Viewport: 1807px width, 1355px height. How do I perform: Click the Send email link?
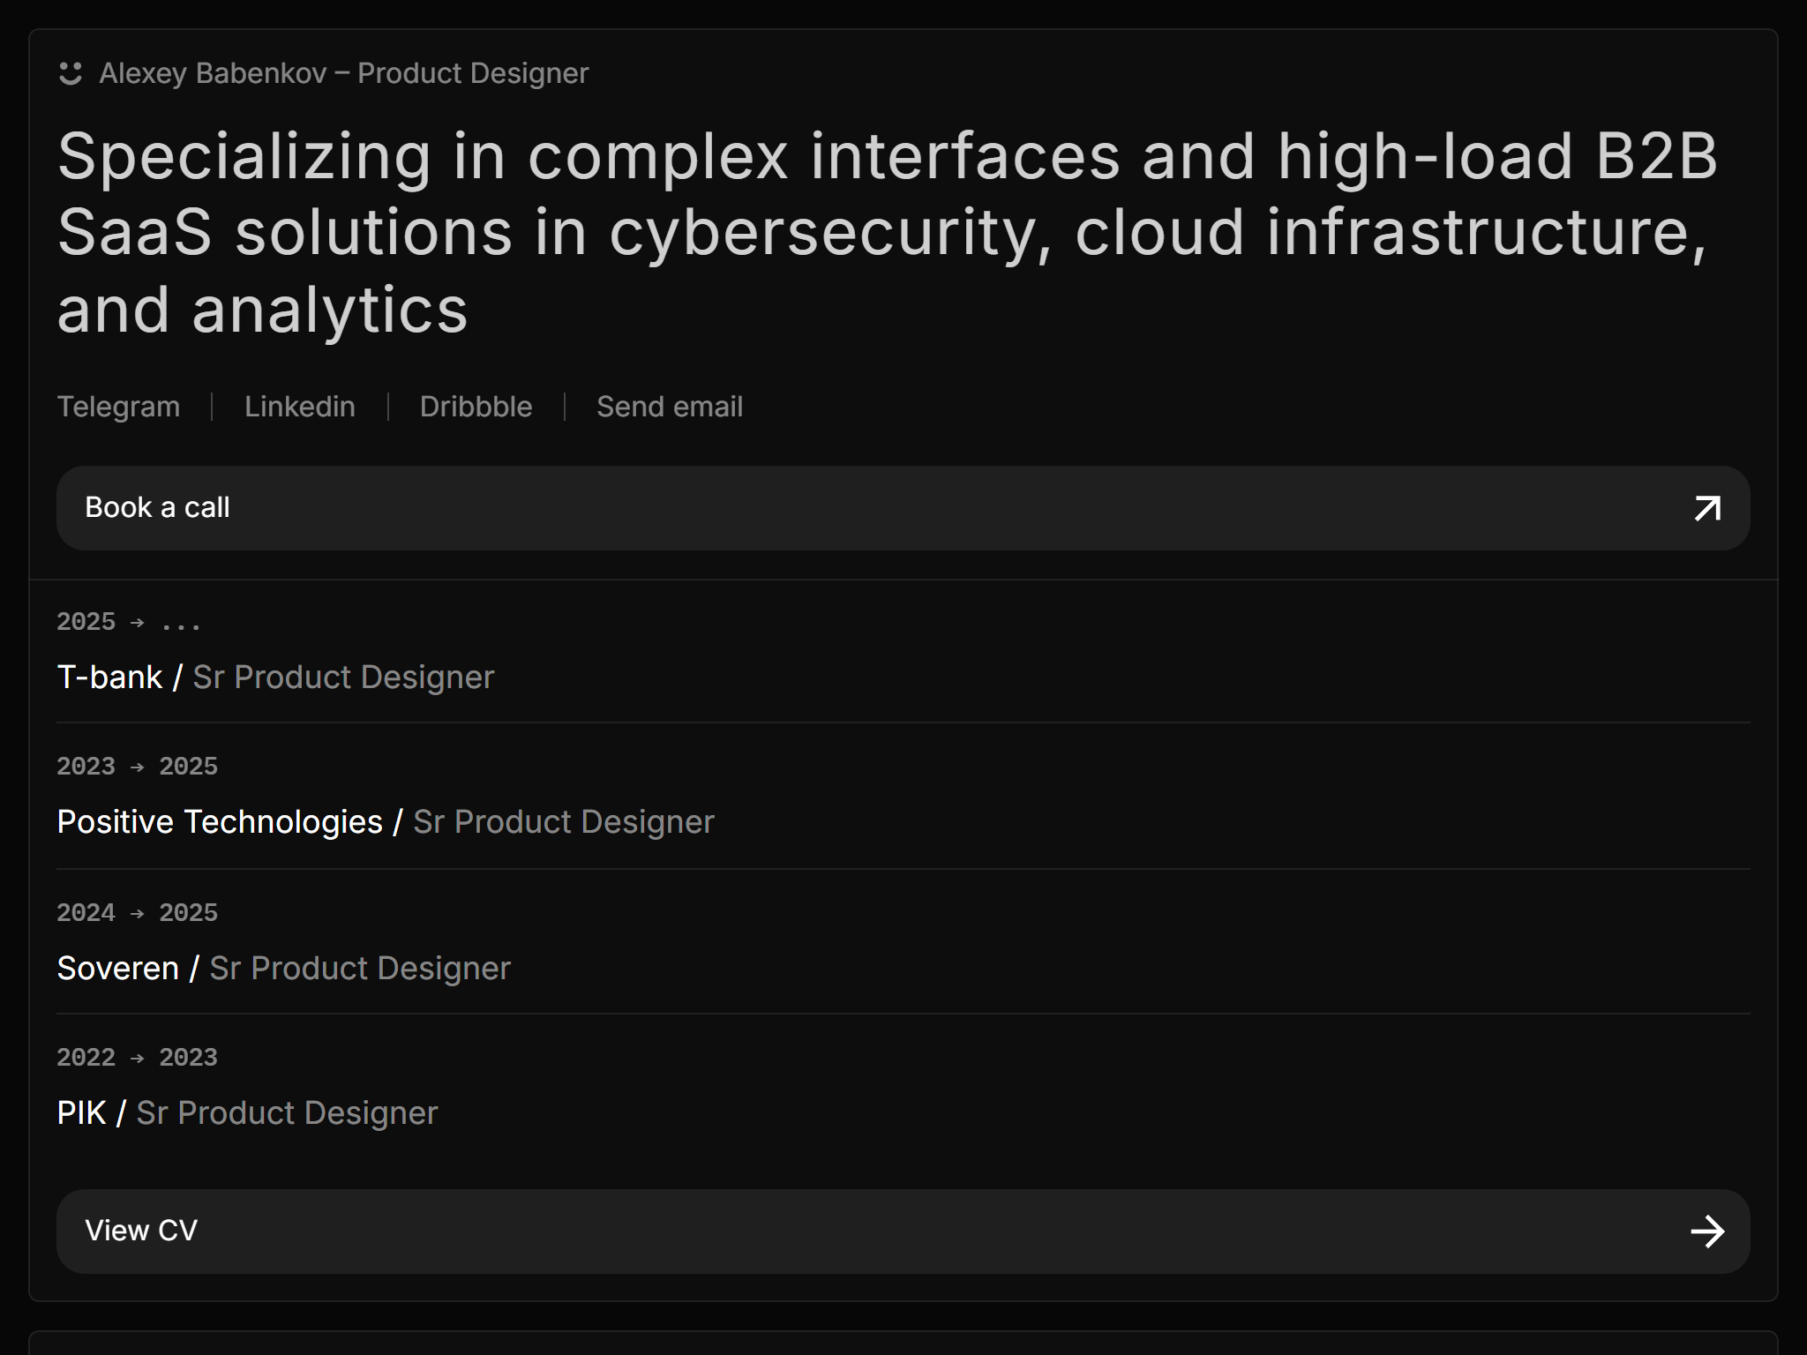click(x=670, y=407)
